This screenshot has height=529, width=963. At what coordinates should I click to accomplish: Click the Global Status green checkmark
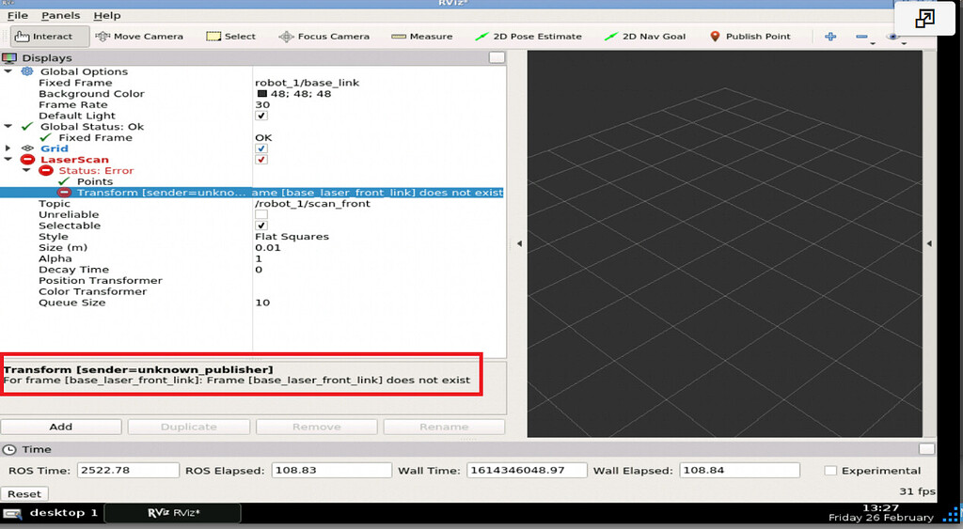(27, 127)
